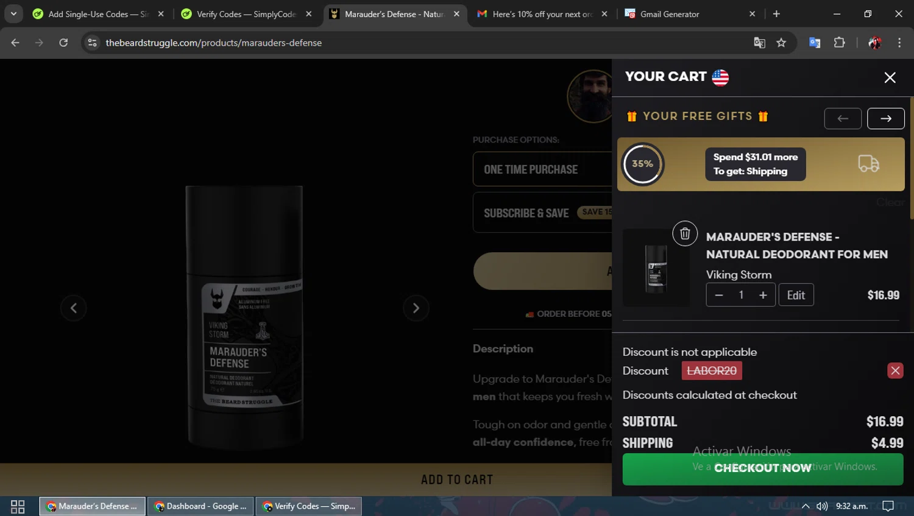Close the Here's 10% off Gmail tab
The width and height of the screenshot is (914, 516).
click(604, 14)
